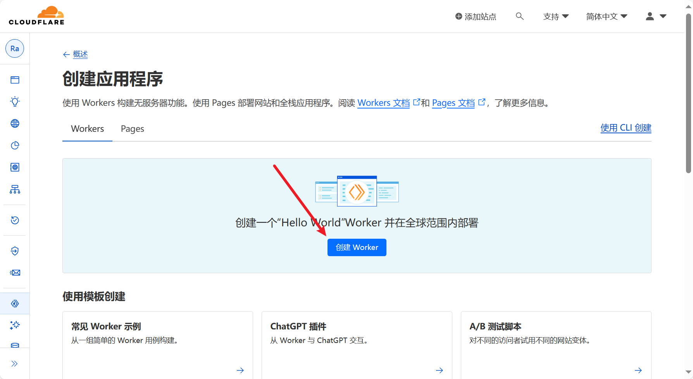Switch to the Pages tab
Image resolution: width=693 pixels, height=379 pixels.
132,129
